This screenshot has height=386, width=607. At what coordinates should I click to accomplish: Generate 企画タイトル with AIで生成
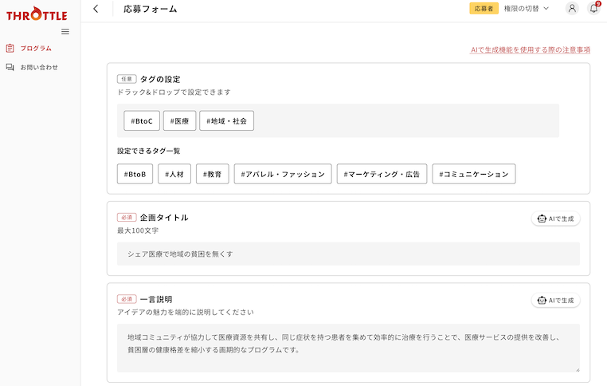(x=556, y=219)
